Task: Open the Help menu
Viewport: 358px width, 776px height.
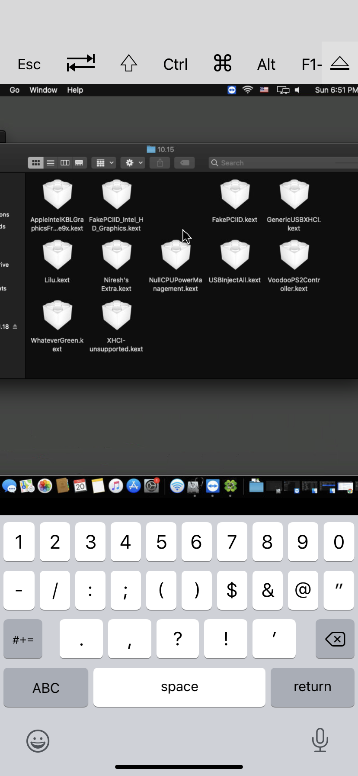Action: click(x=75, y=90)
